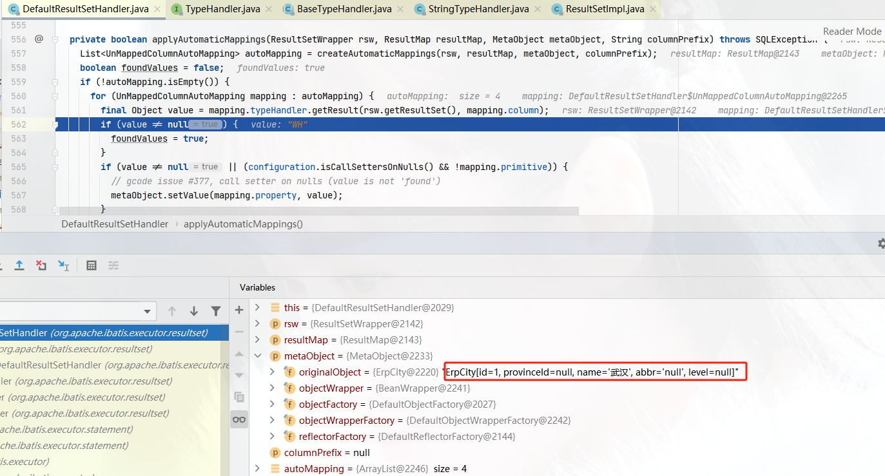Collapse the method fold marker on line 556
Image resolution: width=885 pixels, height=476 pixels.
tap(55, 39)
